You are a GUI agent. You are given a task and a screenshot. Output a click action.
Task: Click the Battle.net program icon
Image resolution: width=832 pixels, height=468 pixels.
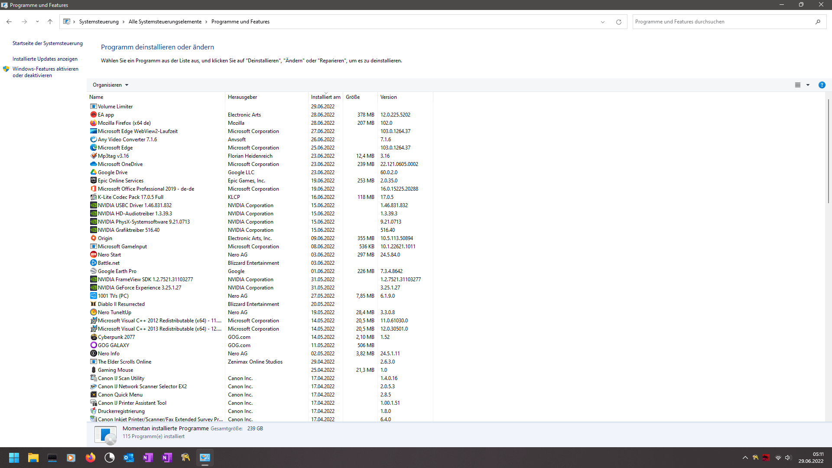click(93, 263)
